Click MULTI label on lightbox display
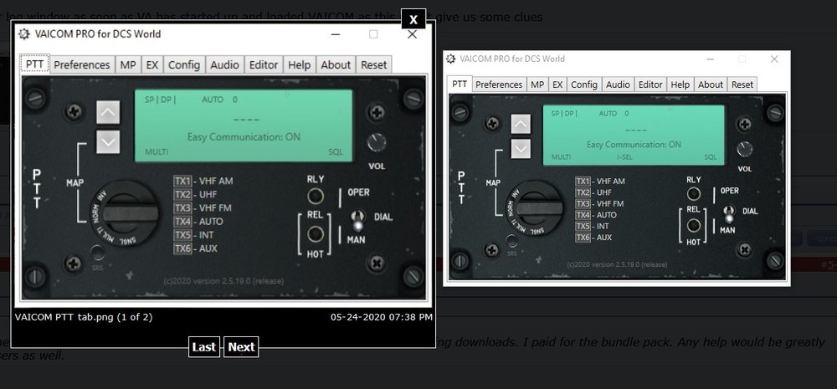Image resolution: width=837 pixels, height=389 pixels. [157, 152]
